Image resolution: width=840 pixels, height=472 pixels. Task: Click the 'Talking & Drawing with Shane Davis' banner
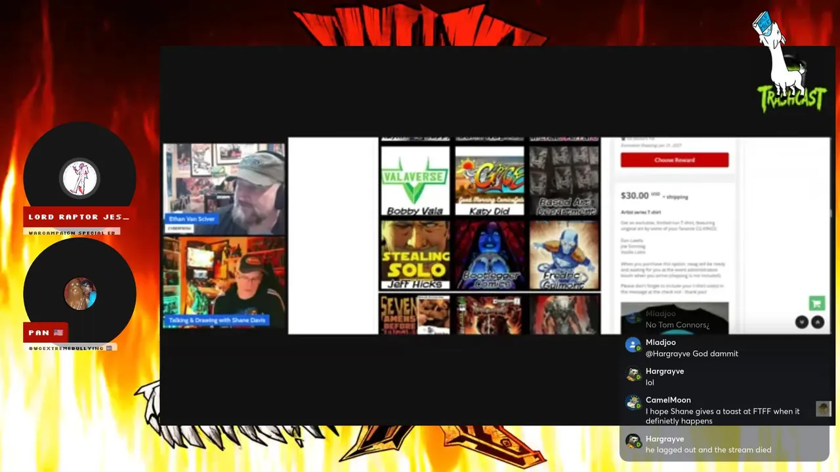(217, 321)
